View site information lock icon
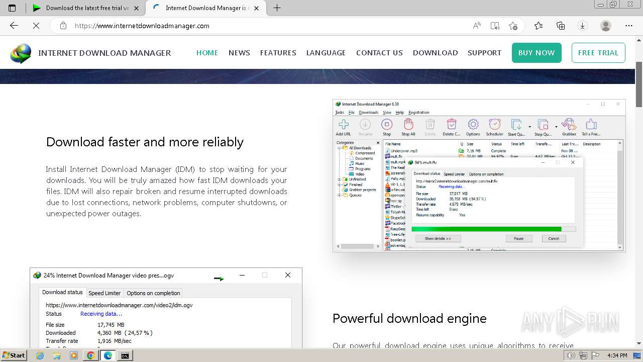The image size is (643, 362). tap(63, 26)
